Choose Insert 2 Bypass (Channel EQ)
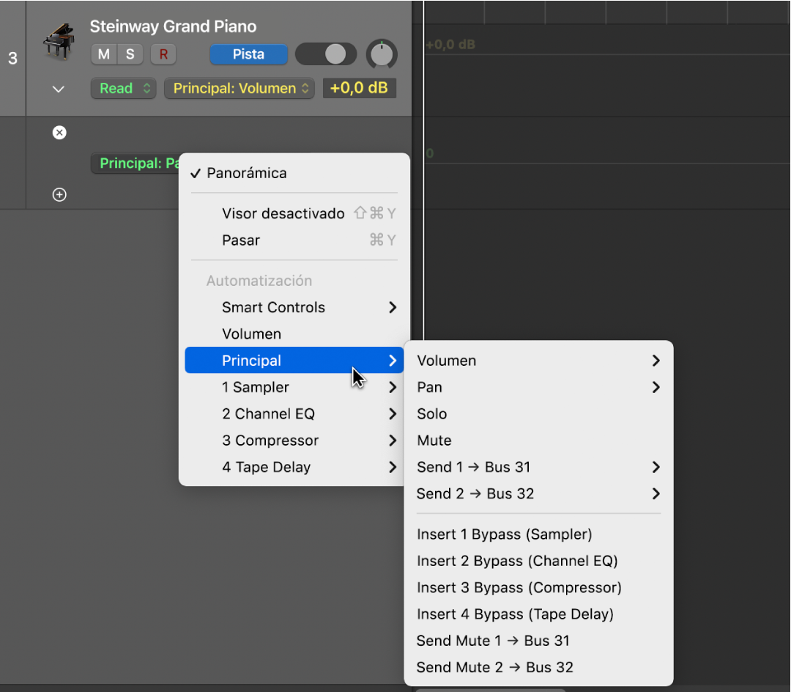This screenshot has width=791, height=692. click(517, 562)
